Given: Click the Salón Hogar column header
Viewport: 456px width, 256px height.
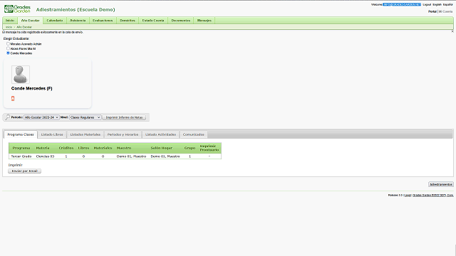Looking at the screenshot, I should point(162,148).
